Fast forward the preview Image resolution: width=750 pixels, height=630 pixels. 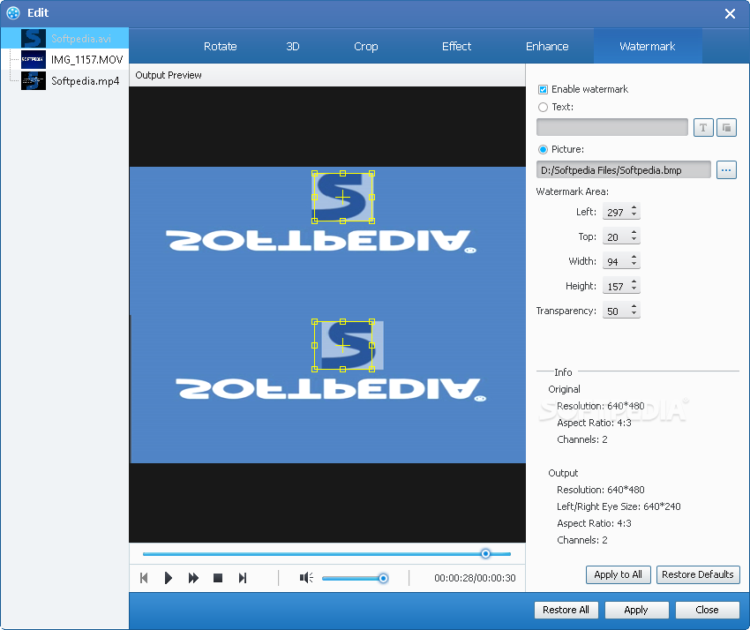(x=193, y=578)
